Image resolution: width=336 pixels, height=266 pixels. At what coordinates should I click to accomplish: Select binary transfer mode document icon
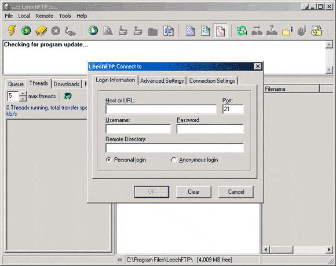click(190, 31)
